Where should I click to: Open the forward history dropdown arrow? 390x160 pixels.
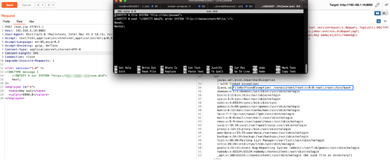pyautogui.click(x=53, y=5)
